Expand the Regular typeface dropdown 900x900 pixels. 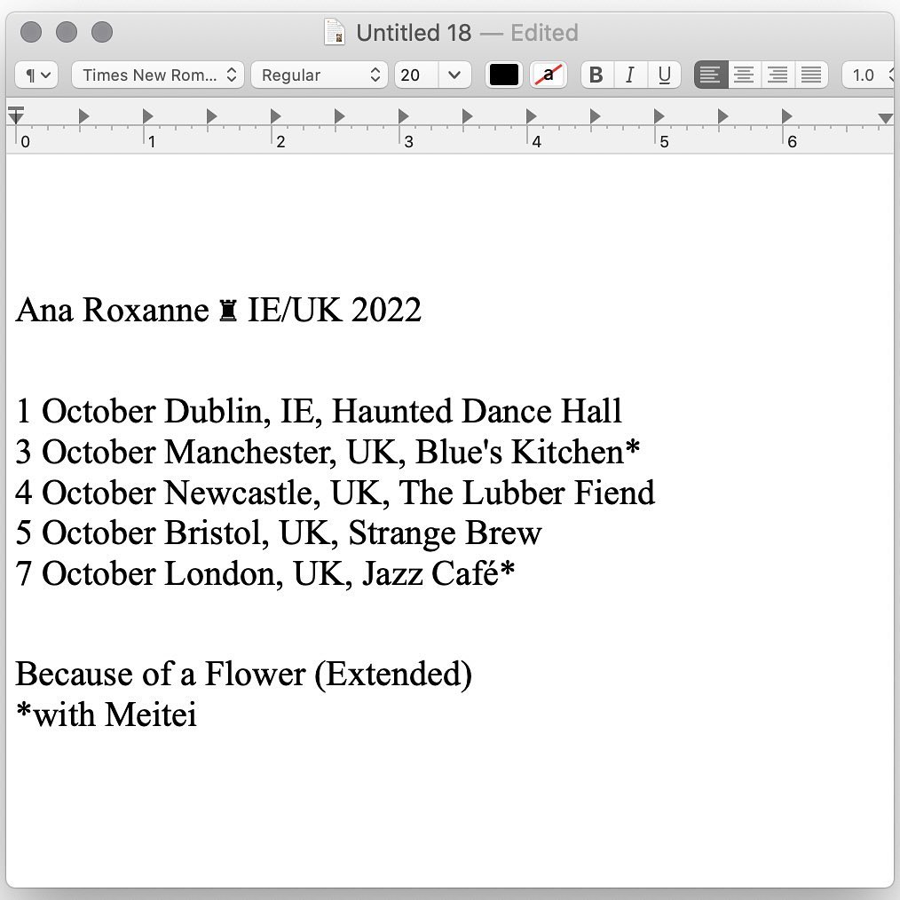(320, 75)
